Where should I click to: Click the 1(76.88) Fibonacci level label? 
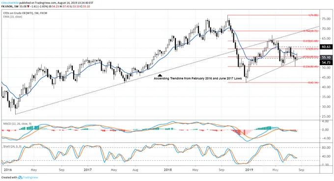pos(313,15)
